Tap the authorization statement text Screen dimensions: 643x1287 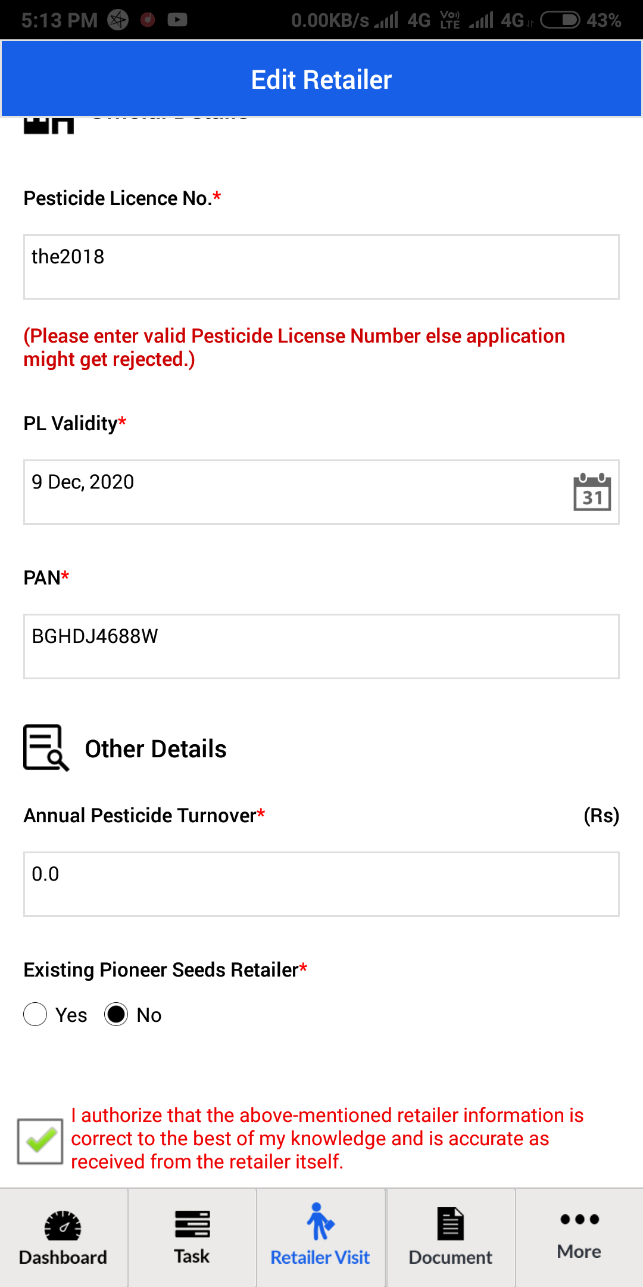[327, 1138]
